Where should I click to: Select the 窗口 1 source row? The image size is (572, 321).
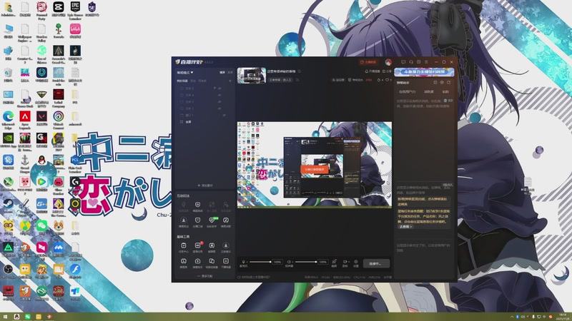pos(204,115)
